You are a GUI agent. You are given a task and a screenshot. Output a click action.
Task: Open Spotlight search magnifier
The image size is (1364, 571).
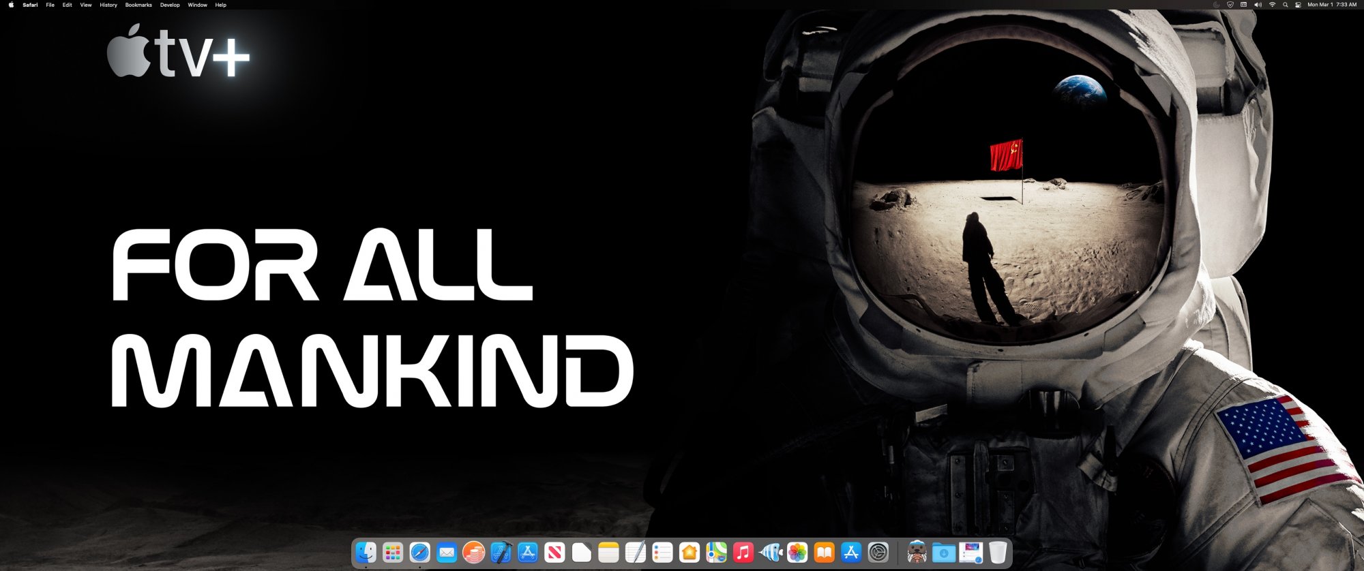click(1286, 5)
